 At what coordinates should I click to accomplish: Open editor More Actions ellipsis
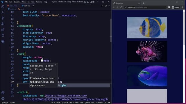click(109, 6)
